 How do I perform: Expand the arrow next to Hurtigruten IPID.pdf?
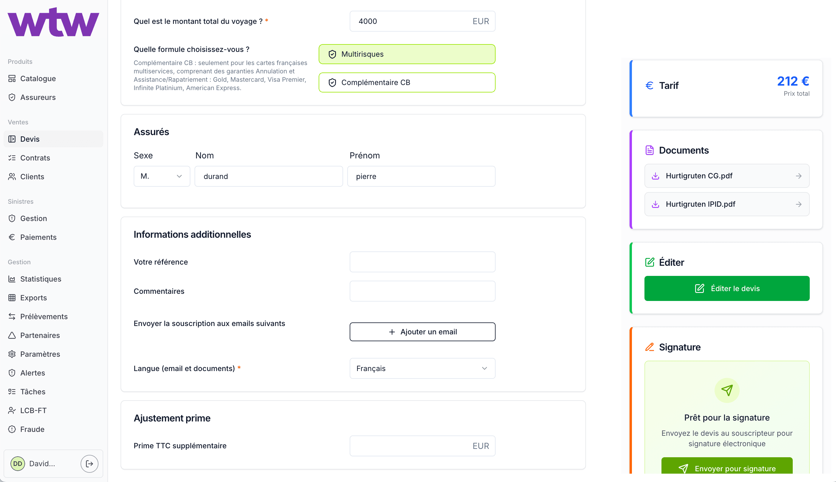(799, 204)
